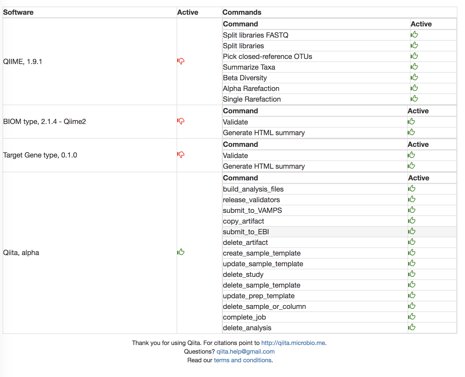Click thumbs-up for Summarize Taxa

414,66
